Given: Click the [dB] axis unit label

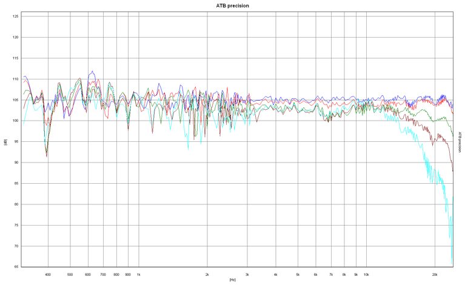Looking at the screenshot, I should 5,142.
